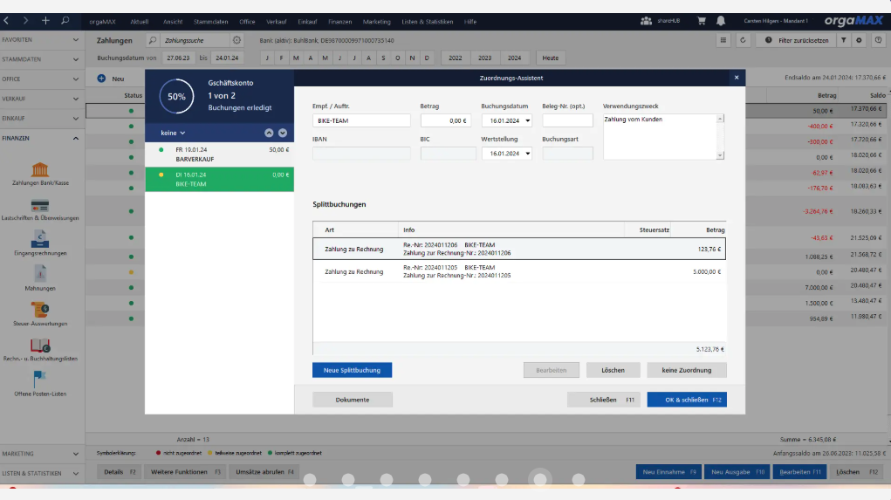Screen dimensions: 891x500
Task: Open the shareHUB users icon
Action: [x=646, y=20]
